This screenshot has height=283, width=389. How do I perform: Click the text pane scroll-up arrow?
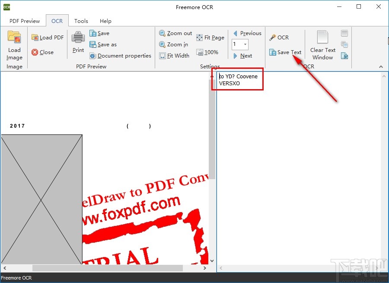384,76
